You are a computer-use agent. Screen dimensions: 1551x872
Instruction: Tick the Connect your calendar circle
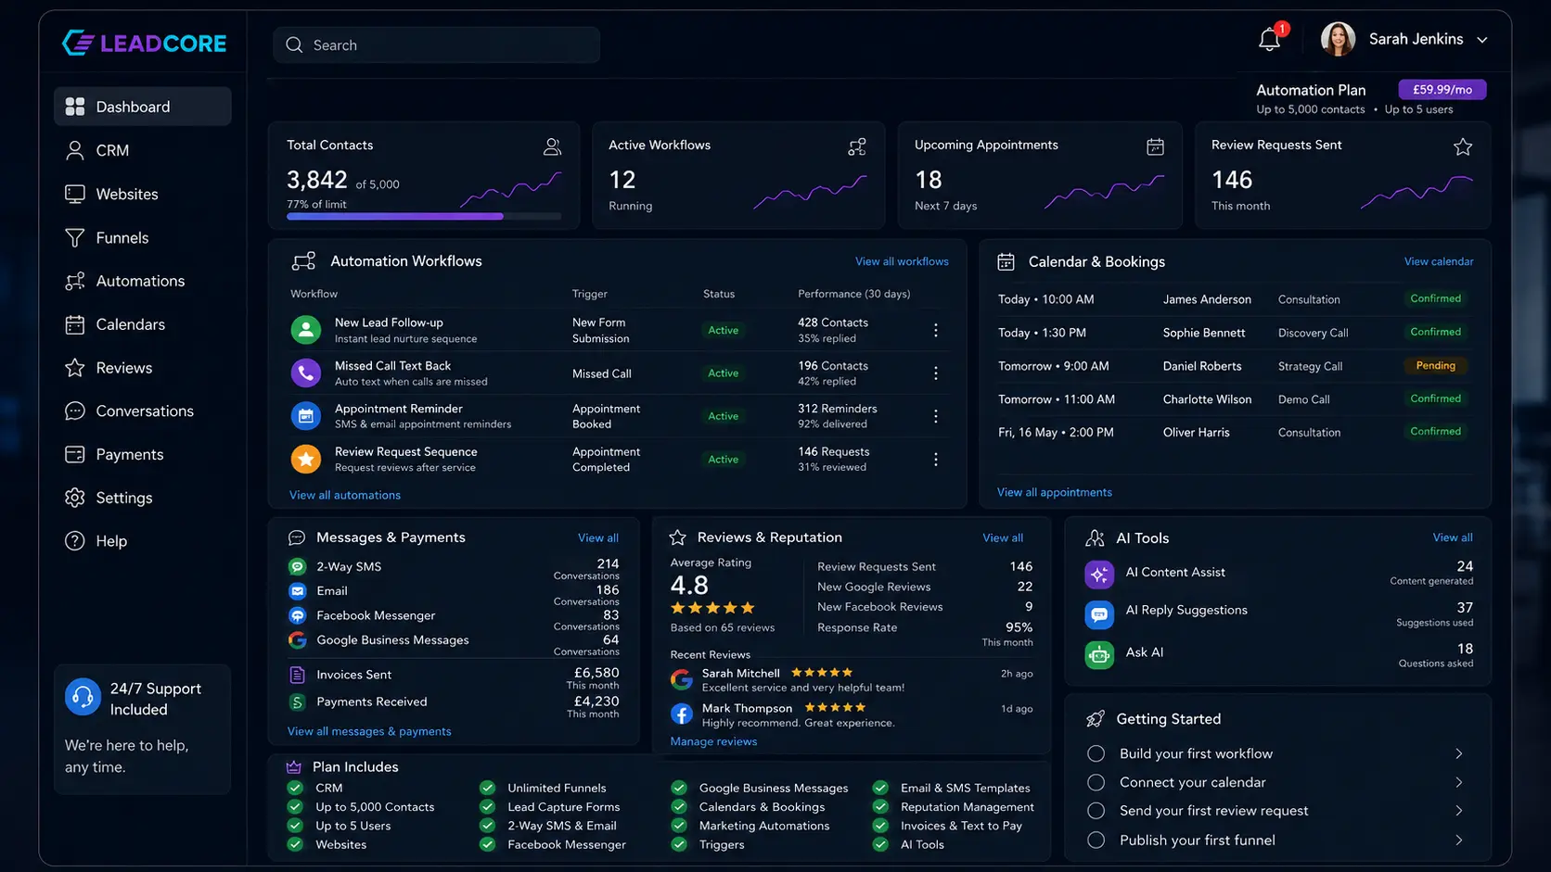[x=1096, y=782]
